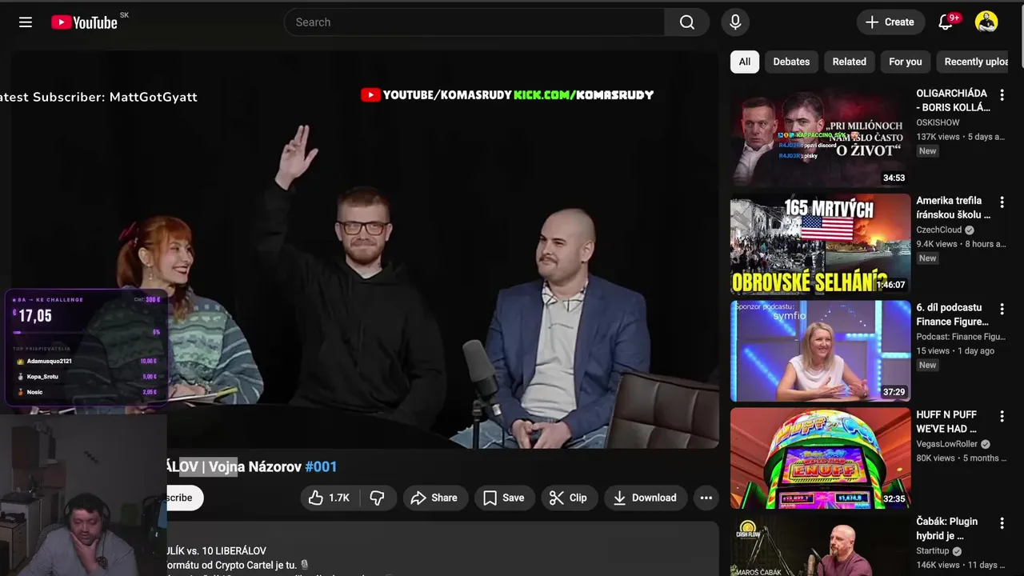The image size is (1024, 576).
Task: Open options menu for Amerika trefila video
Action: pos(1002,202)
